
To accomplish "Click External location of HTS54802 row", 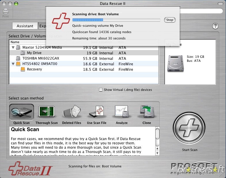I will [x=107, y=64].
